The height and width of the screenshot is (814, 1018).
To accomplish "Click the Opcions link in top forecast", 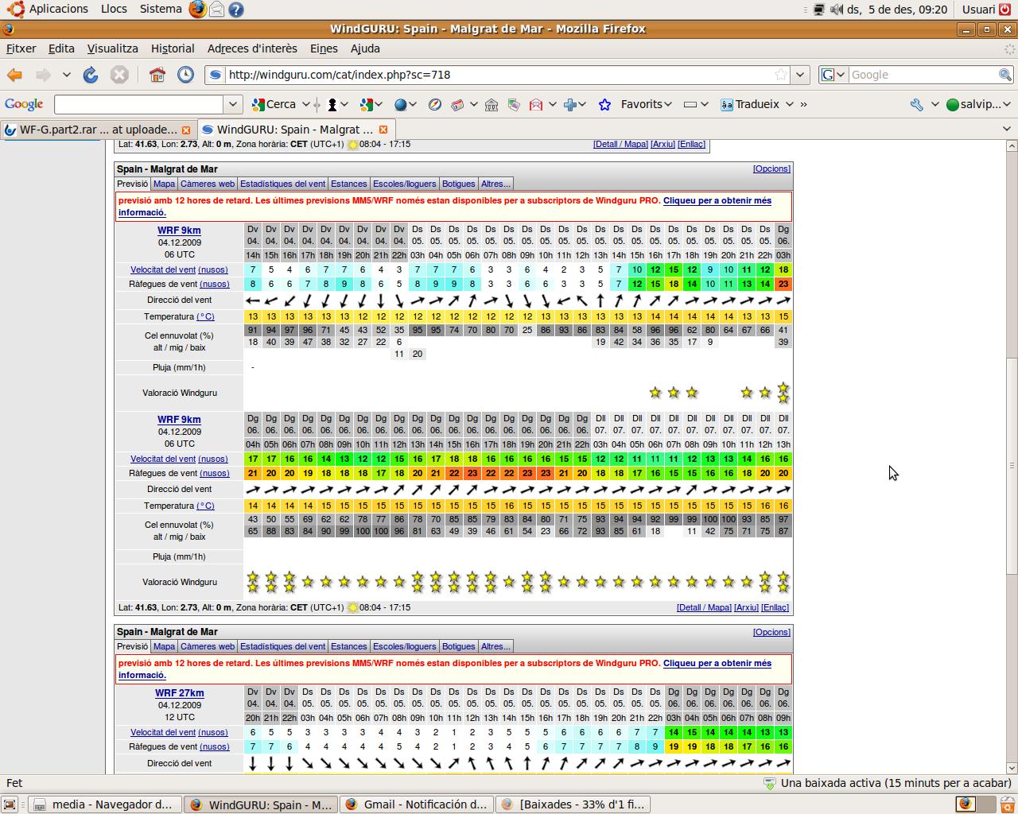I will [x=771, y=169].
